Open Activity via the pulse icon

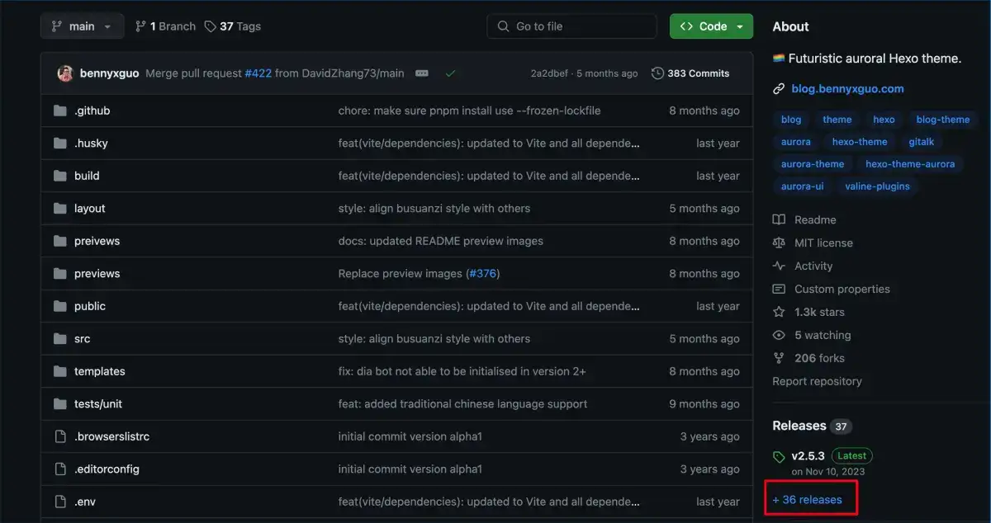(x=777, y=266)
